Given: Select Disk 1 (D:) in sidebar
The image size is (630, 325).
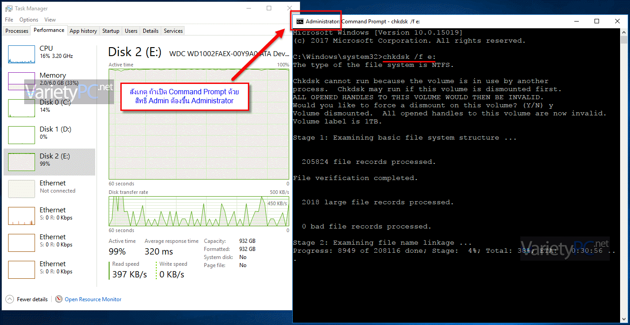Looking at the screenshot, I should 49,135.
